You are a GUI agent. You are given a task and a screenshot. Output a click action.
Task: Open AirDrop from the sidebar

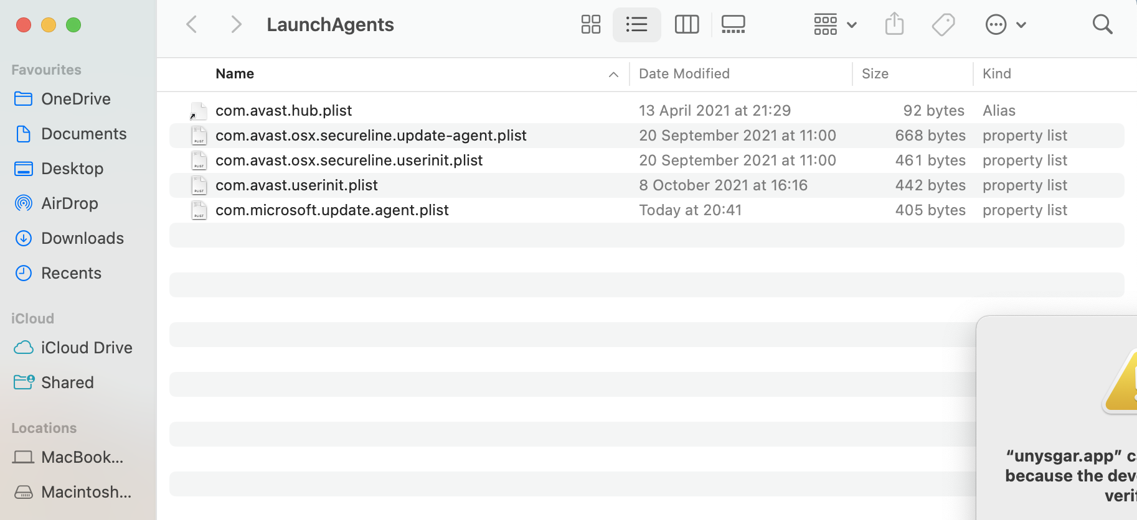tap(69, 203)
